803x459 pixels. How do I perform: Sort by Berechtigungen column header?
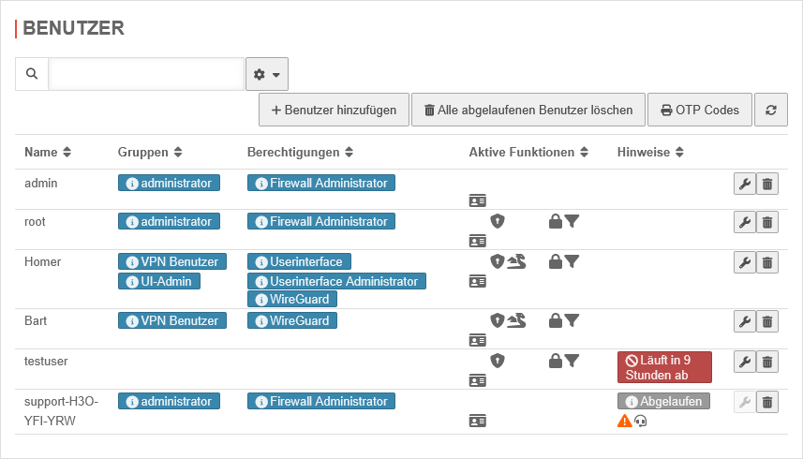click(x=300, y=153)
